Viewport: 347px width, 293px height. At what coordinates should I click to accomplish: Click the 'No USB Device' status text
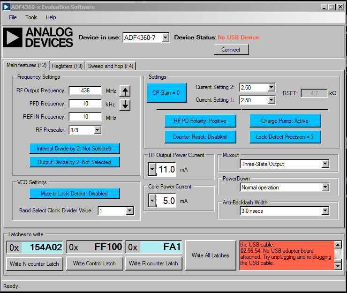[x=239, y=38]
